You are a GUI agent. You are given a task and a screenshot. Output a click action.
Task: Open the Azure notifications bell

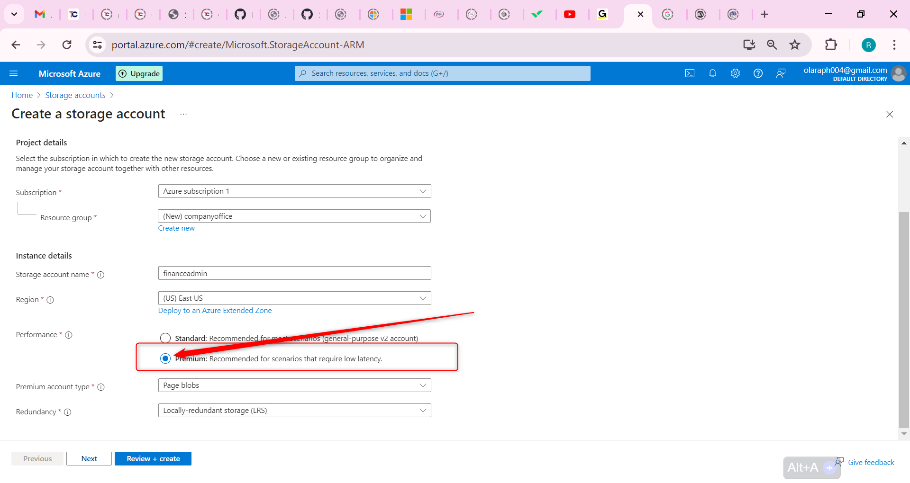tap(712, 73)
